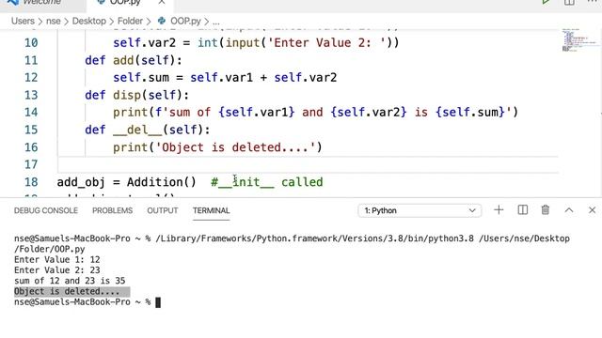
Task: Switch to DEBUG CONSOLE tab
Action: point(46,210)
